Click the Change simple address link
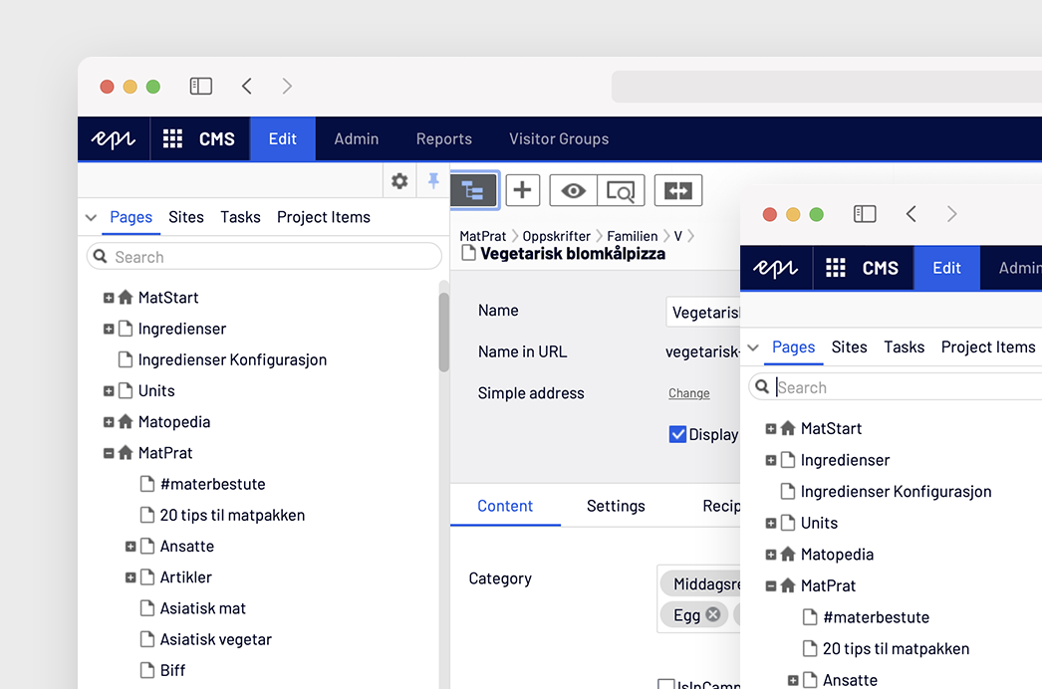 pos(689,393)
